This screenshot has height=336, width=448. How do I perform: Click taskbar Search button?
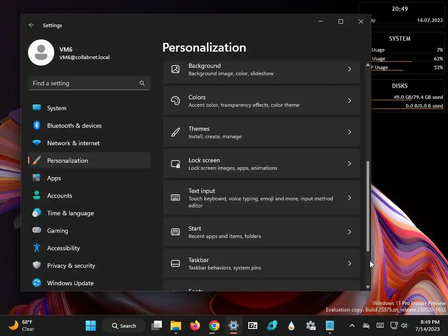[x=124, y=325]
